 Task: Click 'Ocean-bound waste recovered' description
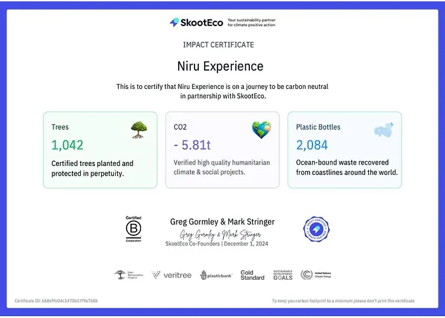[347, 167]
